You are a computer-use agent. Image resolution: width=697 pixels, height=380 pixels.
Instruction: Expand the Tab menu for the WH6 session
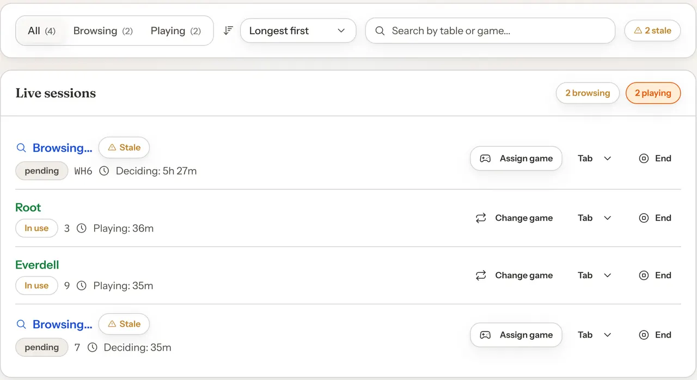[x=595, y=159]
